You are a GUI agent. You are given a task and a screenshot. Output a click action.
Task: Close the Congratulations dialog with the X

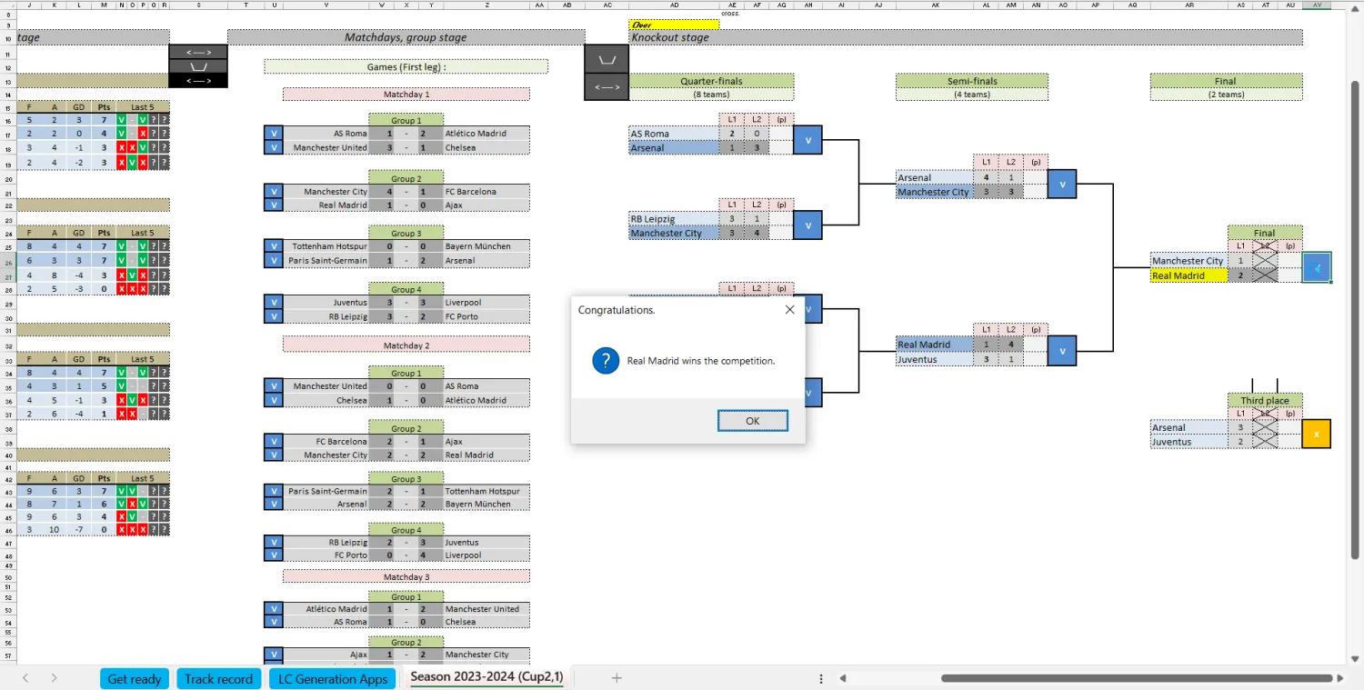pos(789,309)
